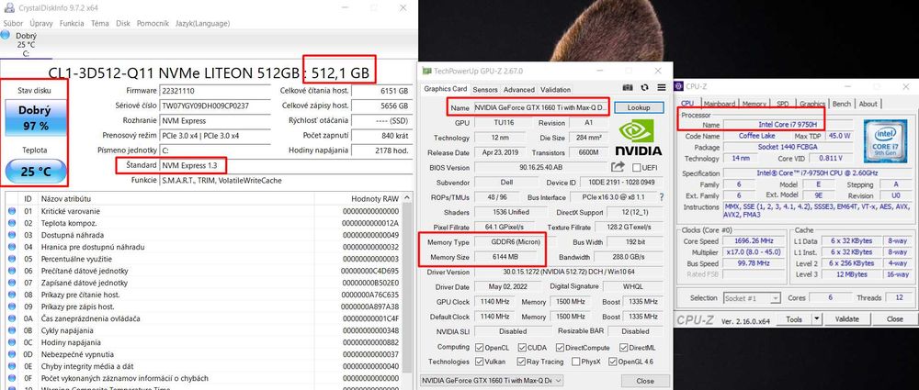The image size is (919, 390).
Task: Toggle the Vulkan checkbox
Action: pyautogui.click(x=480, y=362)
